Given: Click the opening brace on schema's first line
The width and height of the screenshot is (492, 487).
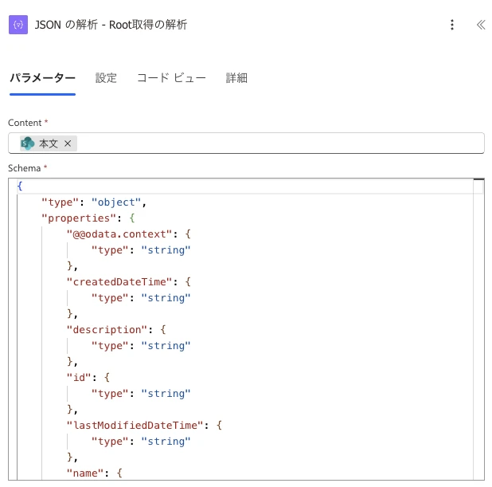Looking at the screenshot, I should pyautogui.click(x=20, y=186).
